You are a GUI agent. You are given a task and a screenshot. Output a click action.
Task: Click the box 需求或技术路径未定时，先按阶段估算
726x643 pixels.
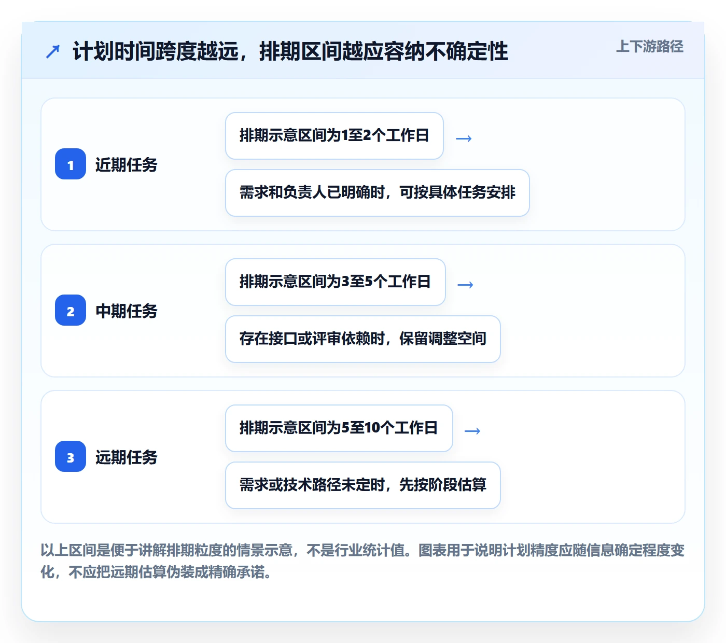point(363,485)
